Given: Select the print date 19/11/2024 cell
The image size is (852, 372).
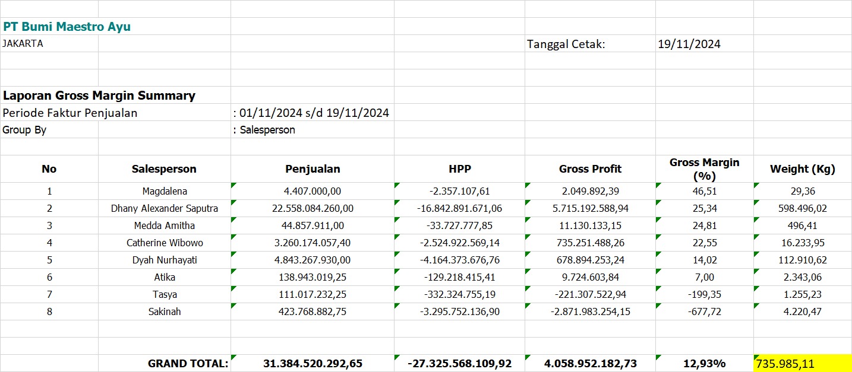Looking at the screenshot, I should click(689, 44).
